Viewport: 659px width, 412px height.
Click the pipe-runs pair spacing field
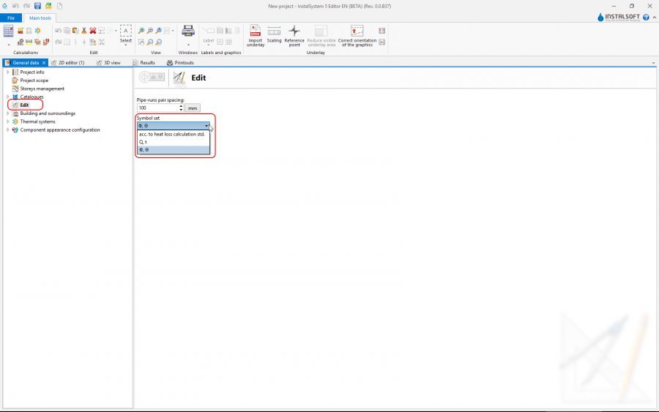(x=157, y=108)
